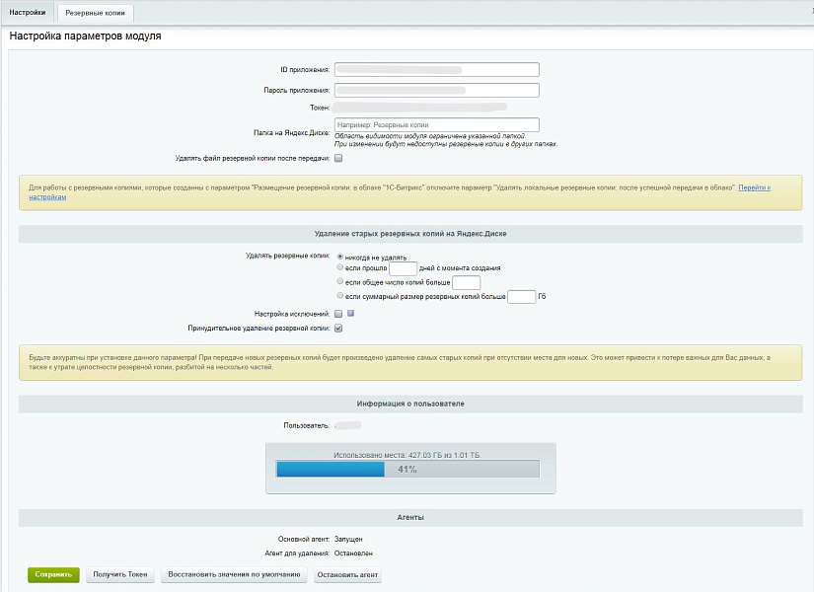
Task: Select если прошло дней radio option
Action: (x=340, y=267)
